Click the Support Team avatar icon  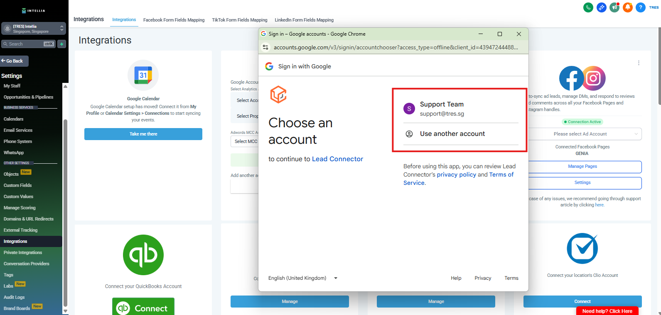[409, 109]
